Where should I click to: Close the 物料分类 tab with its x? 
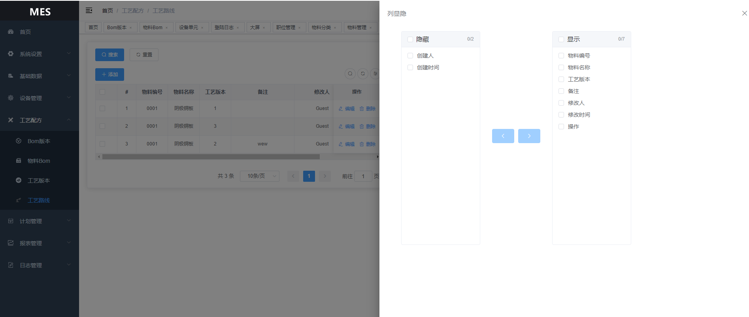335,28
